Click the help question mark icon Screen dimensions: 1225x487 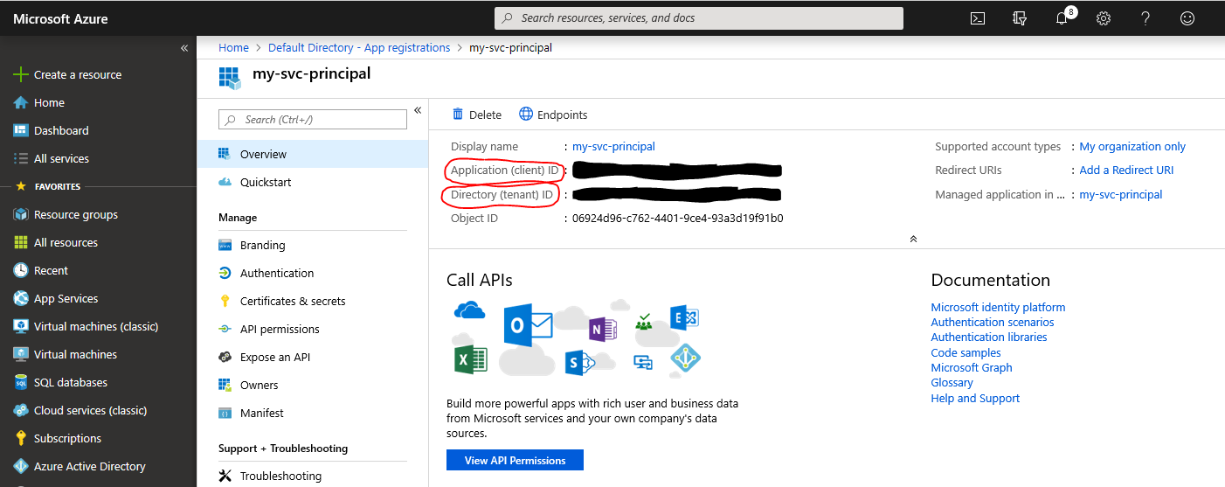point(1145,18)
